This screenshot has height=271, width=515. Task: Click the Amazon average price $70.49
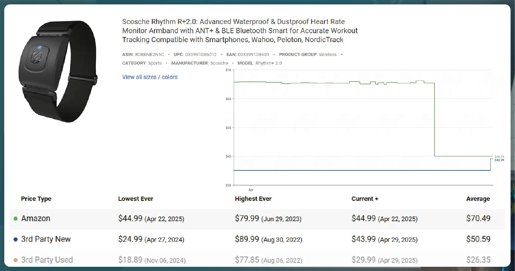[x=478, y=218]
